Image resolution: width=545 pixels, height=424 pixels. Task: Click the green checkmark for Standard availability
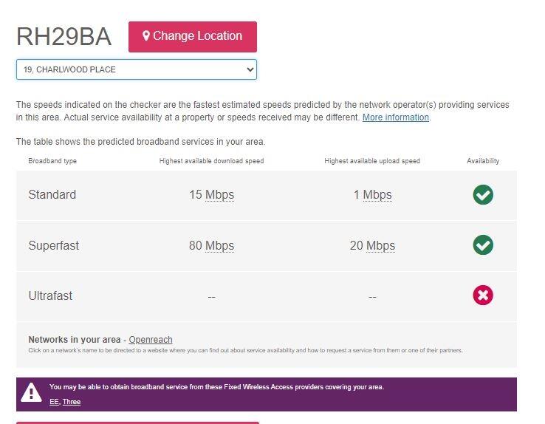coord(483,195)
